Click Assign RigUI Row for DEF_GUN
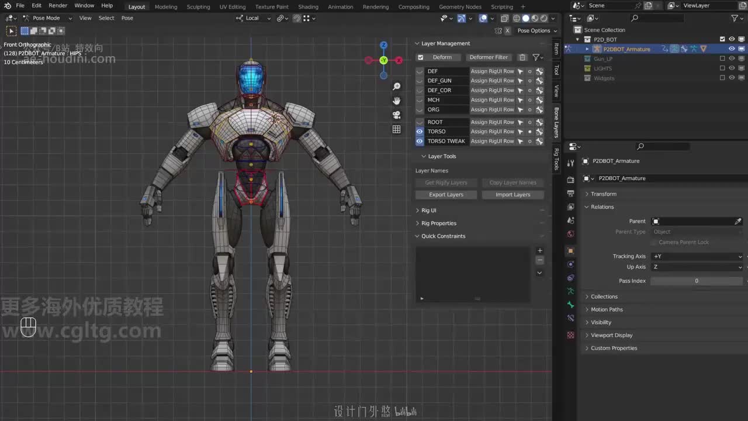Image resolution: width=748 pixels, height=421 pixels. click(x=492, y=81)
